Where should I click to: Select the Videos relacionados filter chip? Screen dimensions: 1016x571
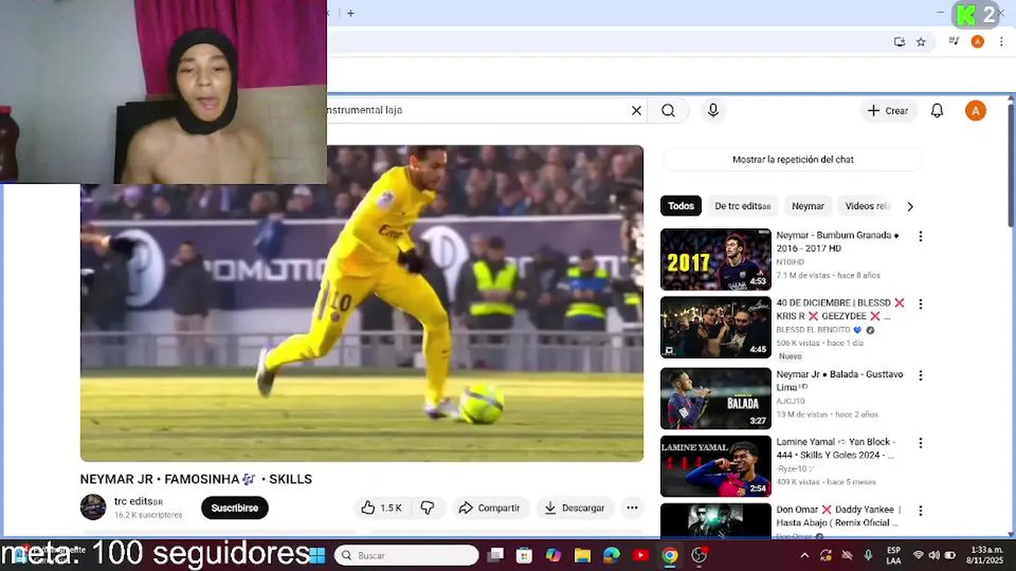[867, 206]
